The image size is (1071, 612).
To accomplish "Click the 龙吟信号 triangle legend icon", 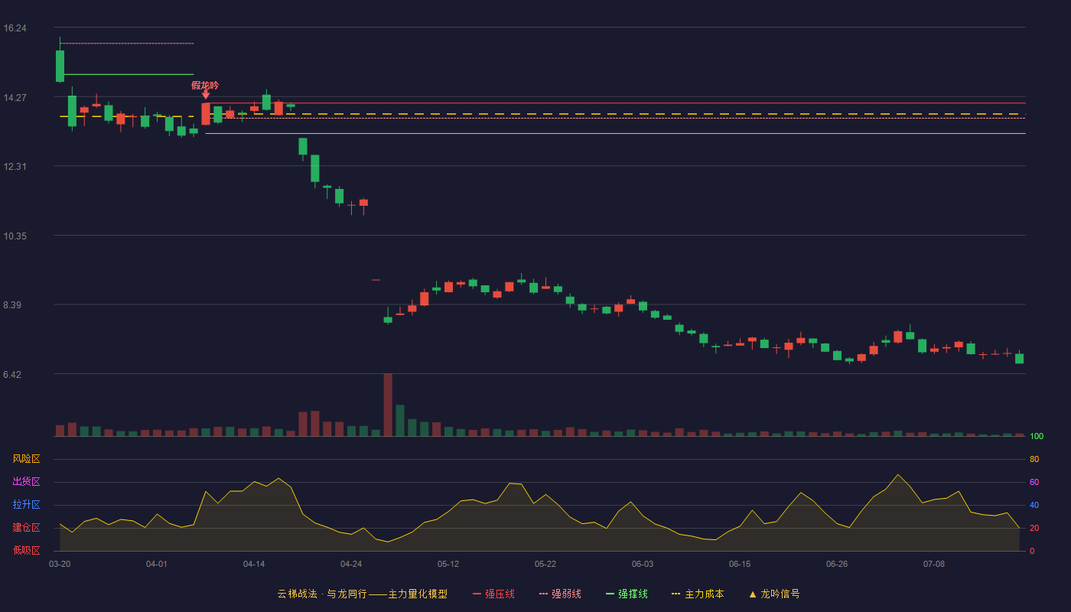I will click(753, 594).
